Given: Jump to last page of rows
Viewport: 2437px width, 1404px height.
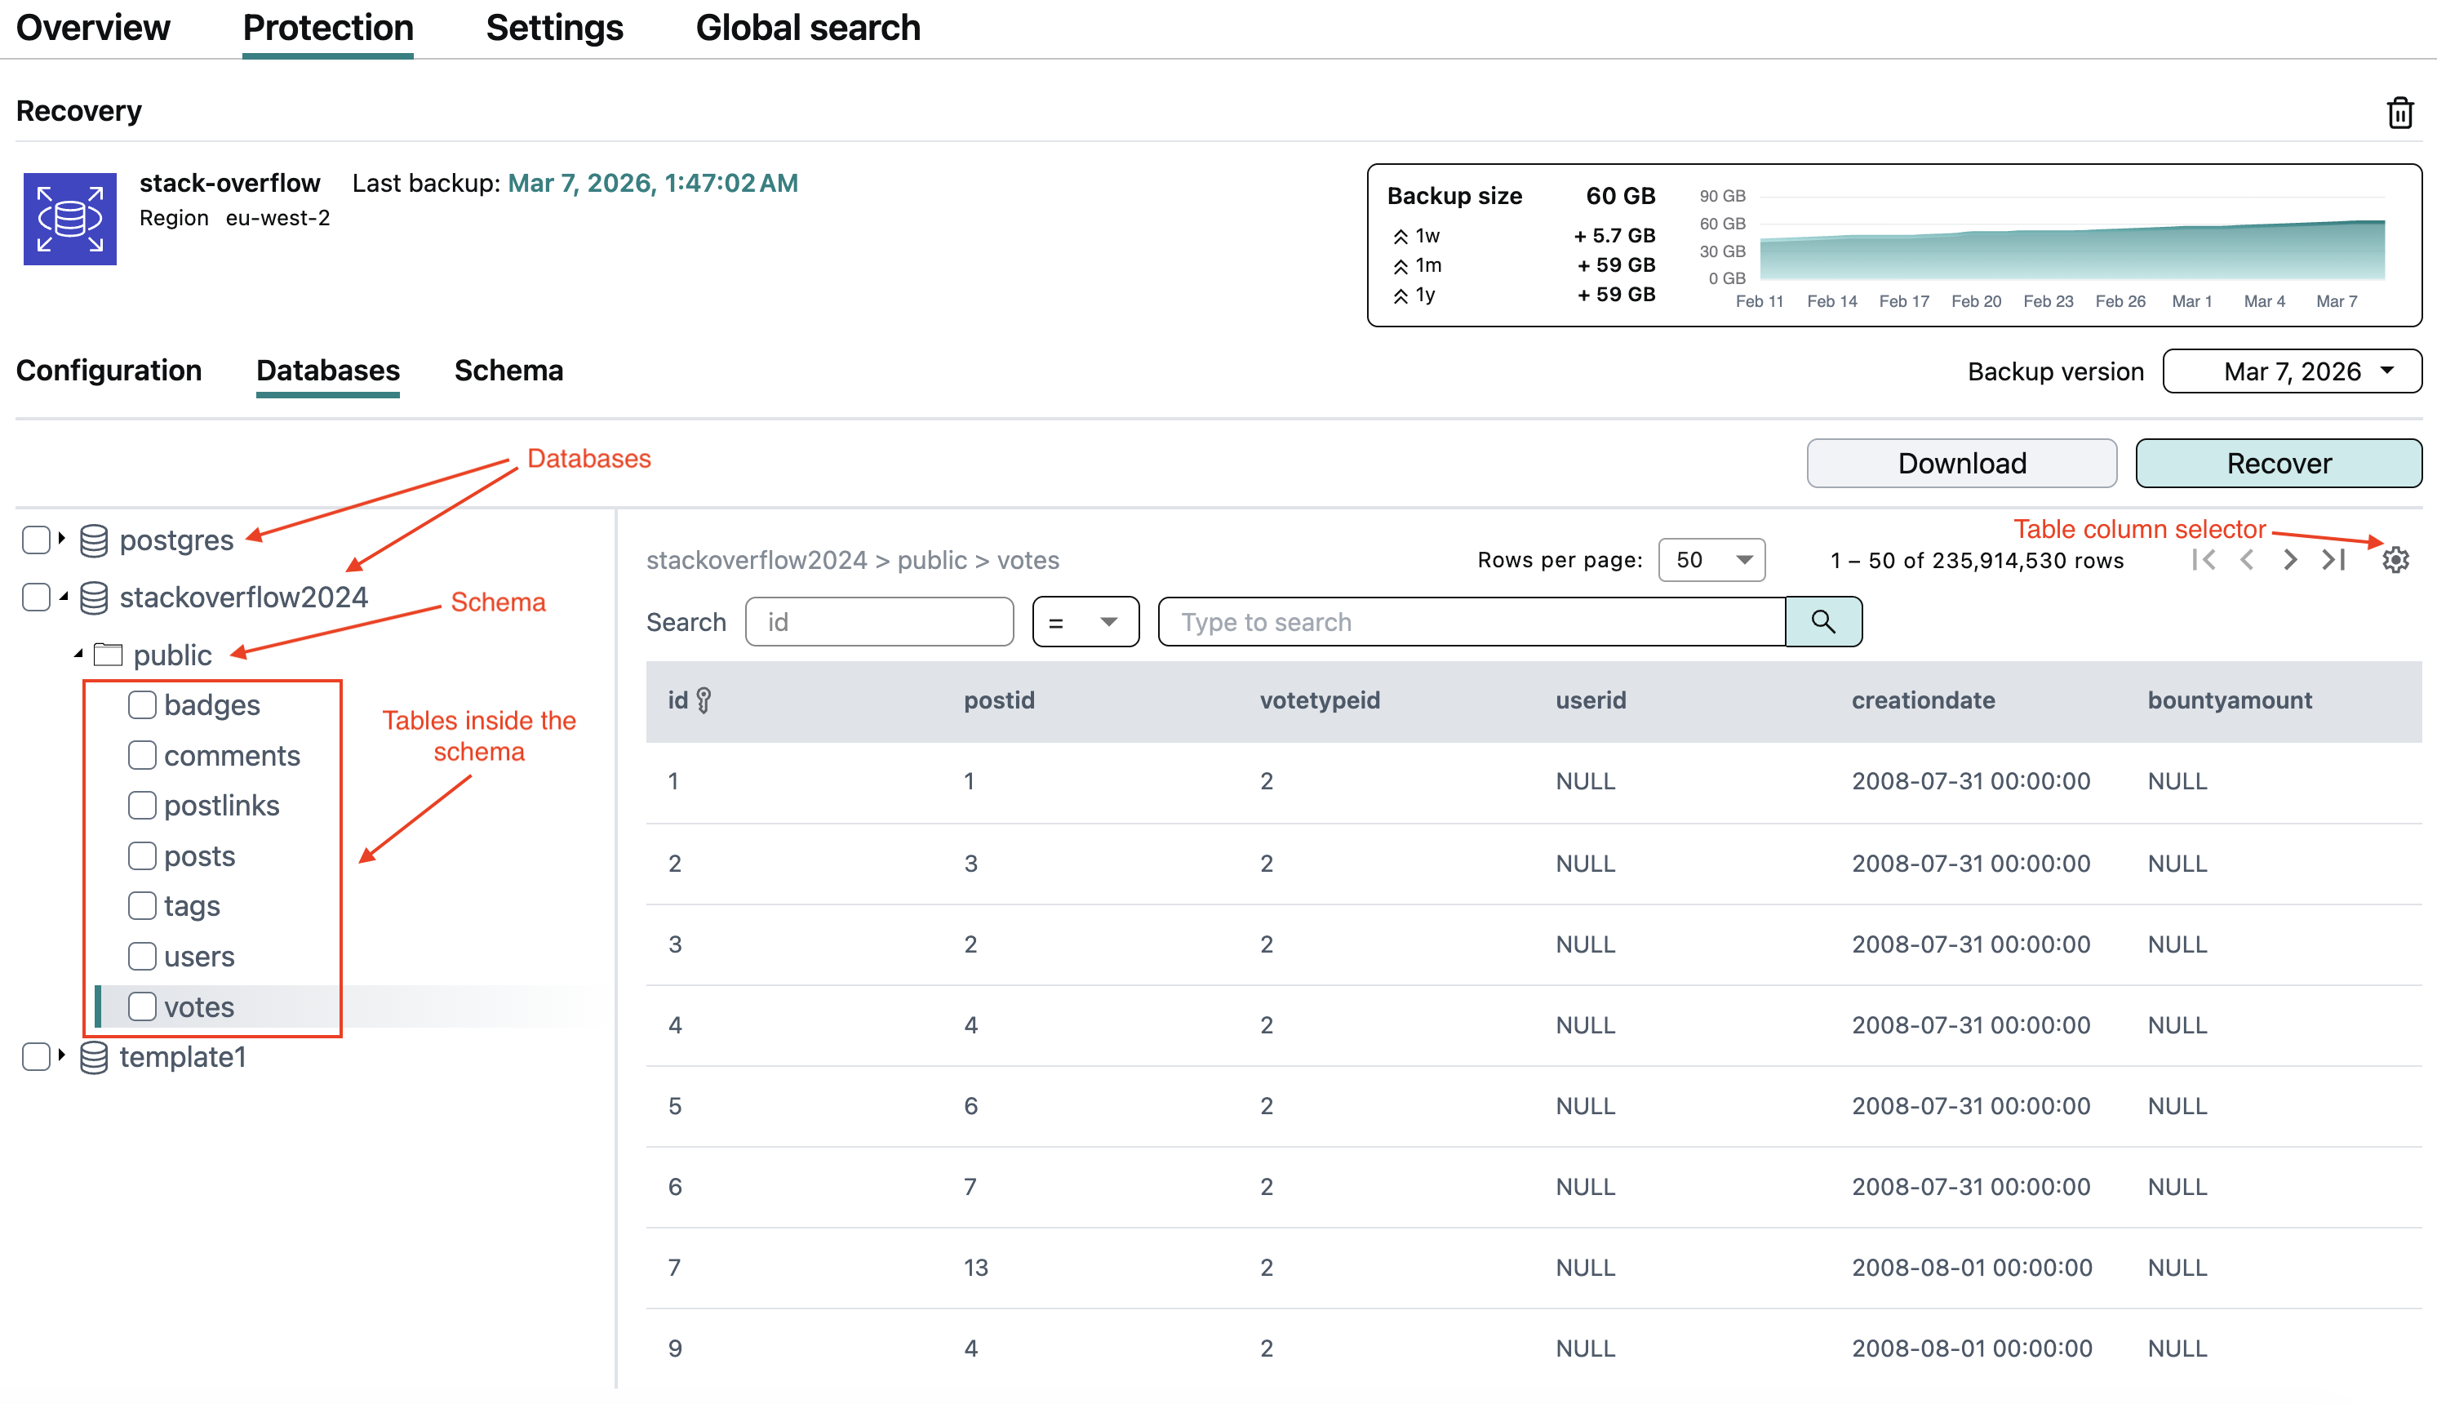Looking at the screenshot, I should click(2334, 559).
